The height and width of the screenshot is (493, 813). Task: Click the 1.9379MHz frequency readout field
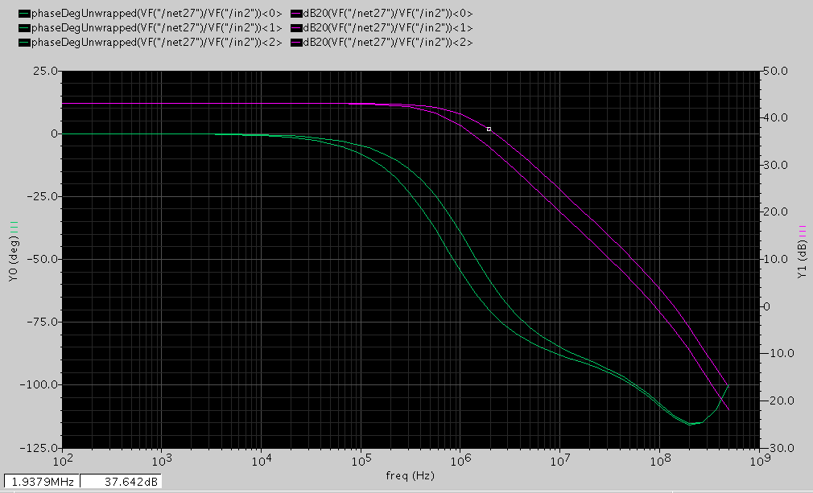[43, 482]
